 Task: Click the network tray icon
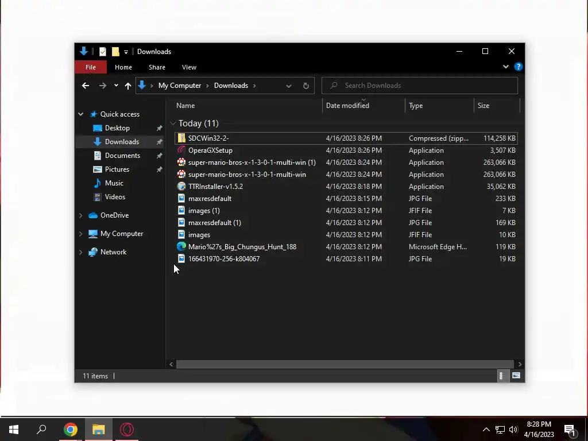500,430
